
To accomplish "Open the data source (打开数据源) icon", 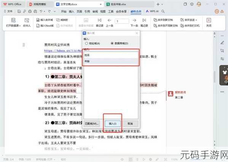I will coord(13,20).
